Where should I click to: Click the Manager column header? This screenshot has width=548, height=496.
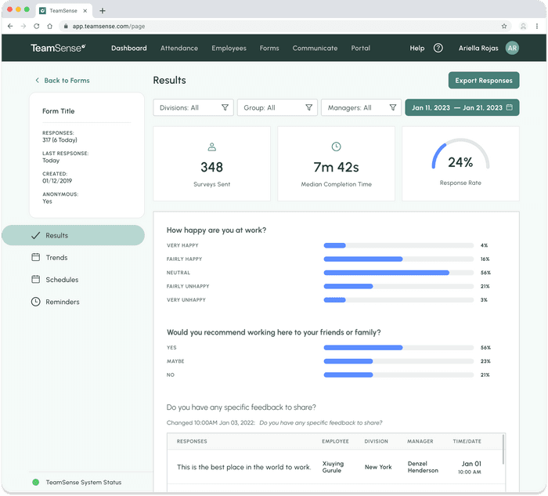point(420,441)
